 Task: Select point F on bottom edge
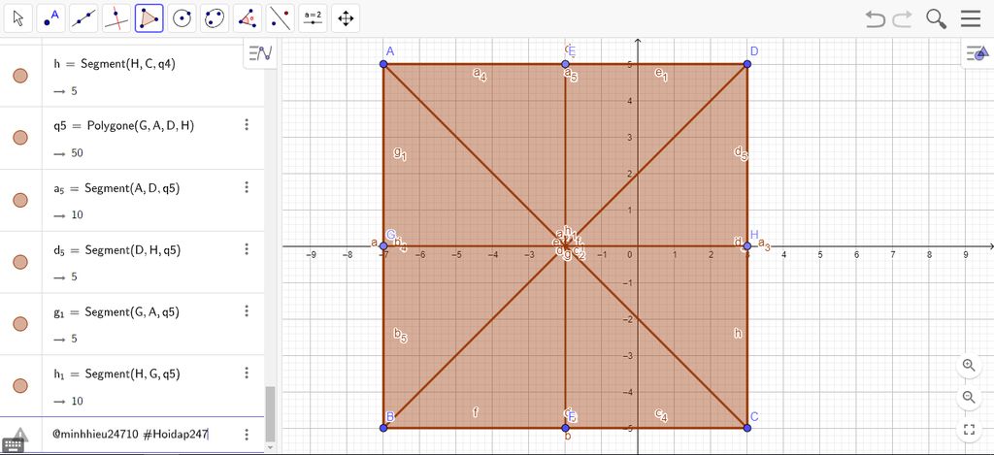(566, 428)
